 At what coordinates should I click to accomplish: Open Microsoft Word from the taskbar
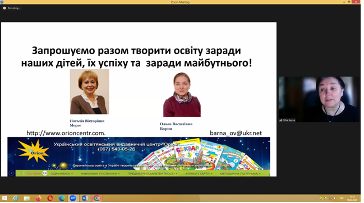85,199
